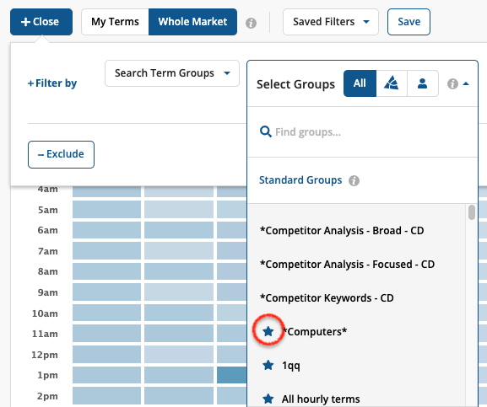This screenshot has height=407, width=487.
Task: Select the All groups tab
Action: tap(360, 83)
